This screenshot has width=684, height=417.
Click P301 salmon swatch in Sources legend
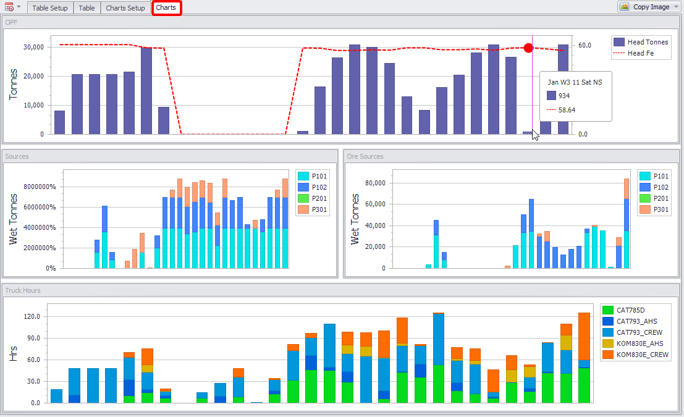[x=303, y=209]
